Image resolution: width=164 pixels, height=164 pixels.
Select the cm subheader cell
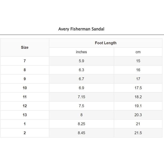pos(138,52)
